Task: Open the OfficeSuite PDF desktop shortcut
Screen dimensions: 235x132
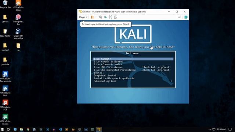Action: click(5, 105)
